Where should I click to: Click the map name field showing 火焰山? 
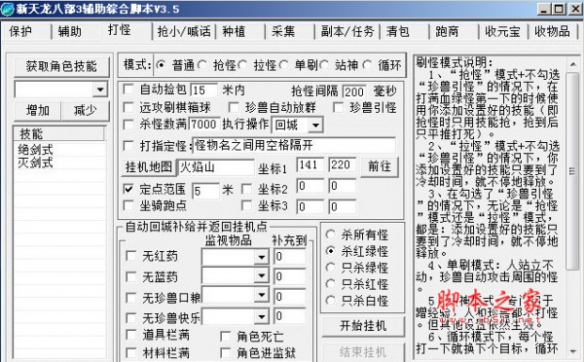coord(216,167)
